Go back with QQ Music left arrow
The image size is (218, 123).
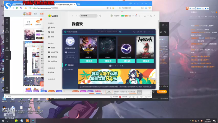click(72, 16)
